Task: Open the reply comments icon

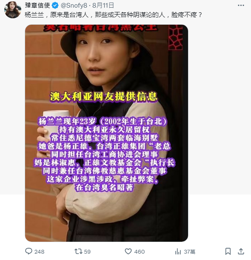Action: tap(29, 251)
